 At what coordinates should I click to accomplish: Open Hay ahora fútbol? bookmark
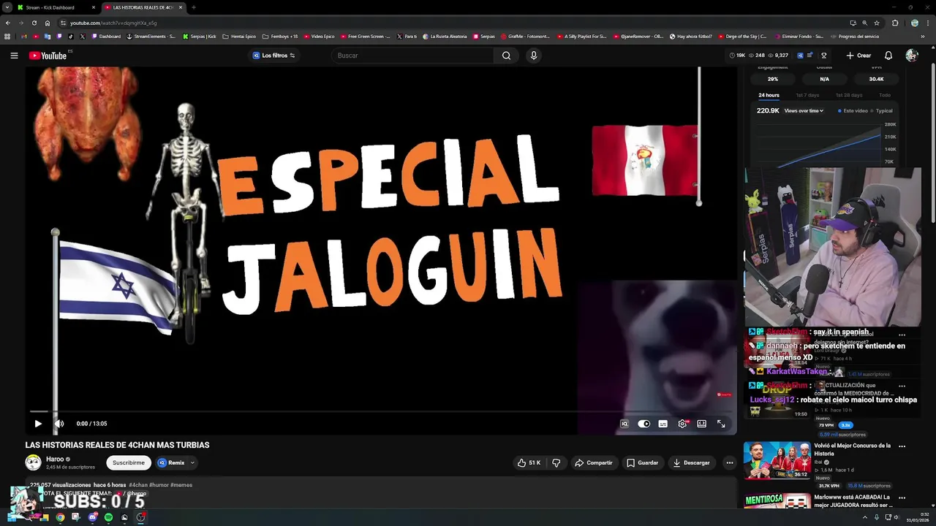[x=691, y=36]
